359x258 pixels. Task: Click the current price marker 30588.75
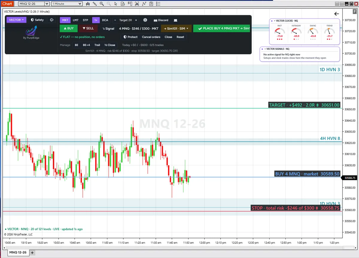coord(350,178)
